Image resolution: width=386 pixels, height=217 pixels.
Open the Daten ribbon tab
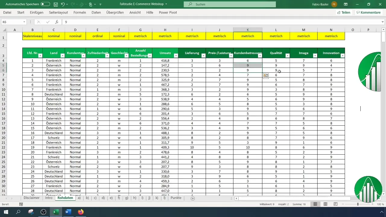tap(96, 12)
